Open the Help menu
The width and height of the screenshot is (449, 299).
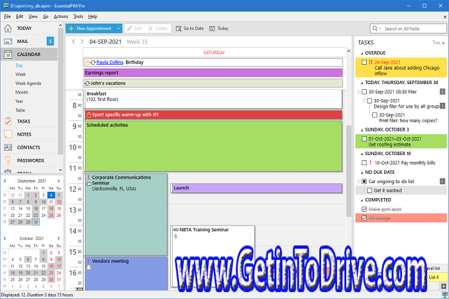[x=92, y=17]
